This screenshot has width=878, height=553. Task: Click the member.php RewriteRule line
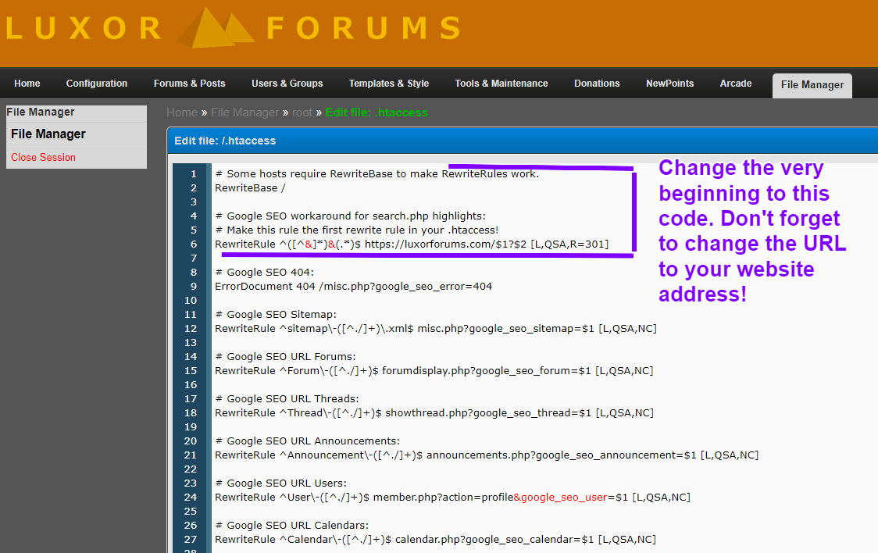[452, 497]
